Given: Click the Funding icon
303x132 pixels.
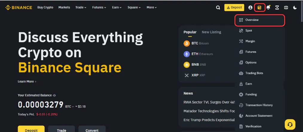Looking at the screenshot, I should point(241,94).
